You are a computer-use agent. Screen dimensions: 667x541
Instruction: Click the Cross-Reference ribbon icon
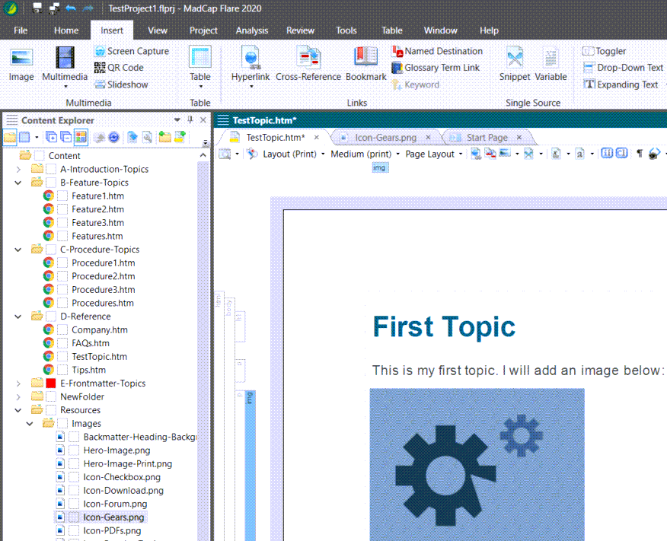(x=308, y=64)
